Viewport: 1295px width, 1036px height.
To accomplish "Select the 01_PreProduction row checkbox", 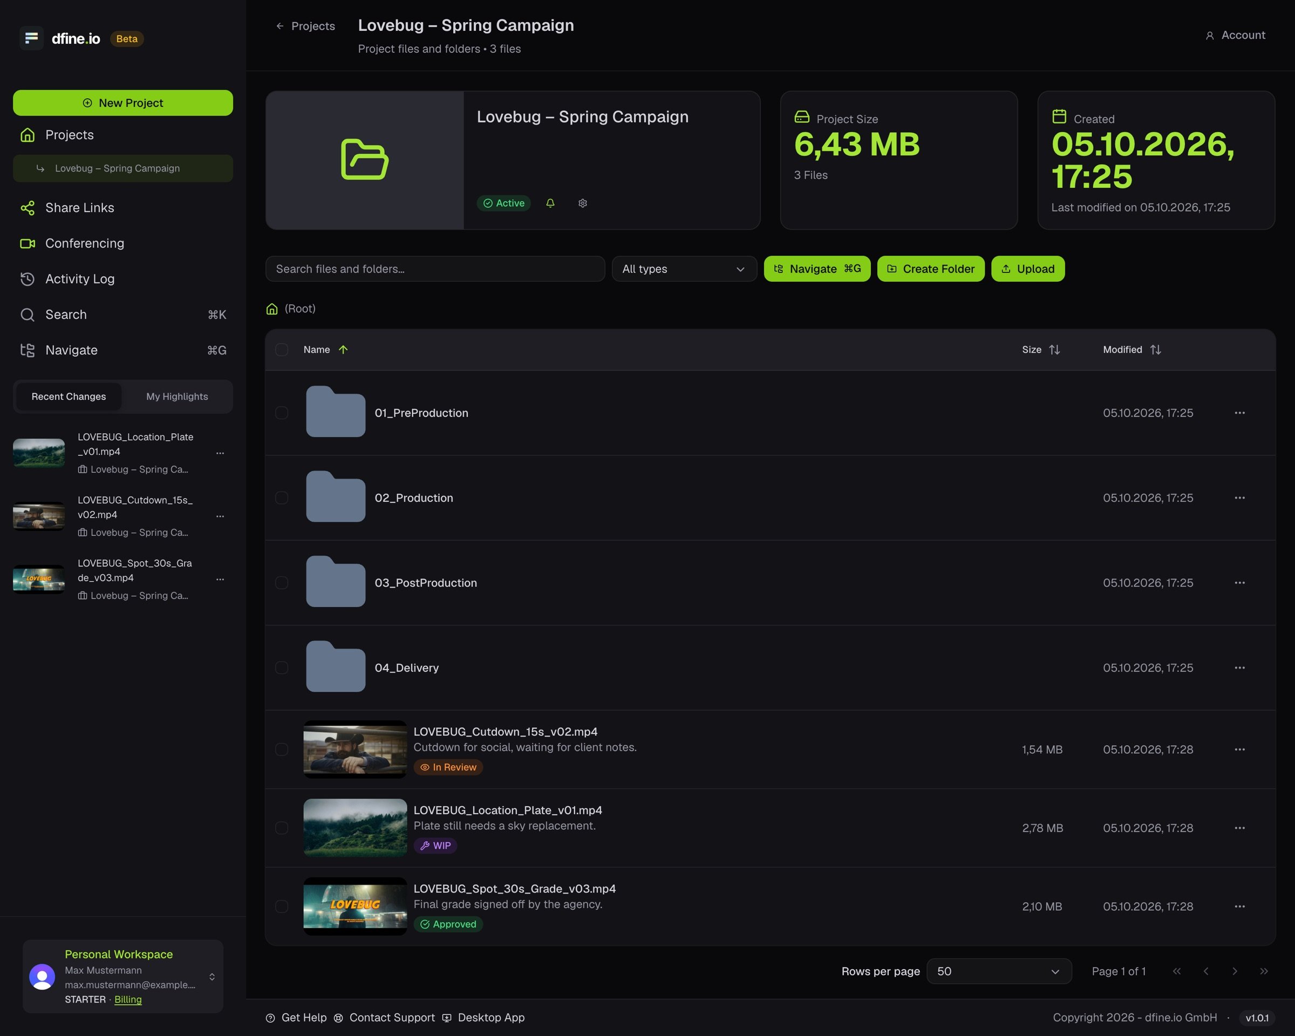I will point(282,413).
